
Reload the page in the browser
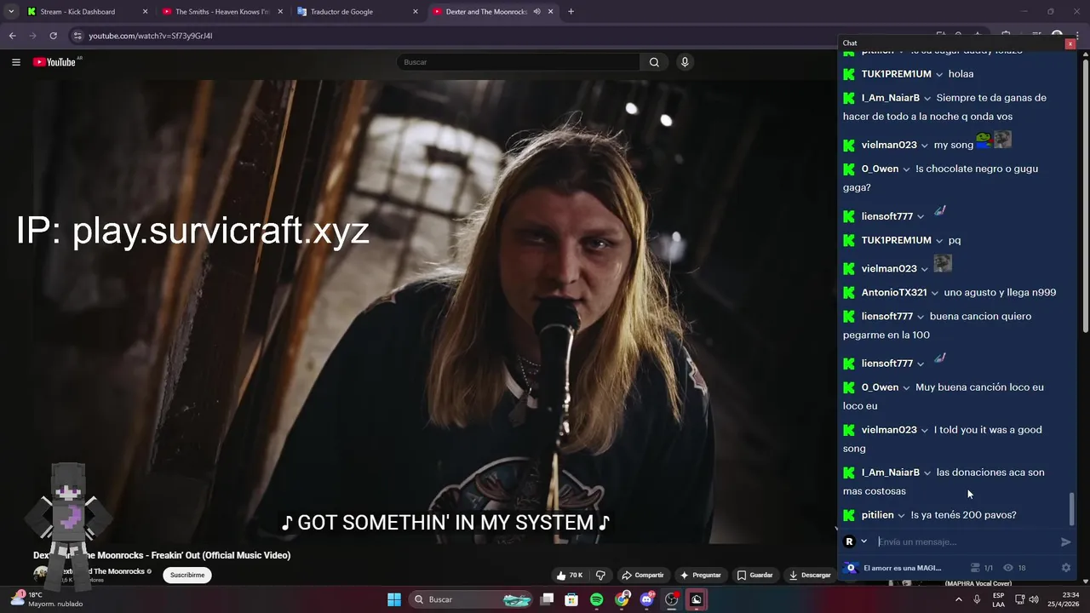(x=53, y=36)
